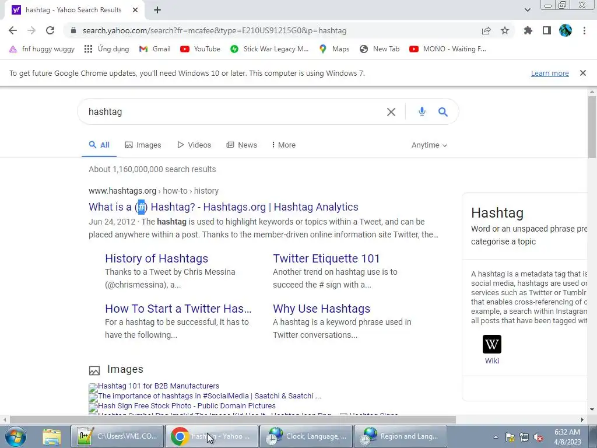This screenshot has height=448, width=597.
Task: Select the All results tab
Action: tap(99, 145)
